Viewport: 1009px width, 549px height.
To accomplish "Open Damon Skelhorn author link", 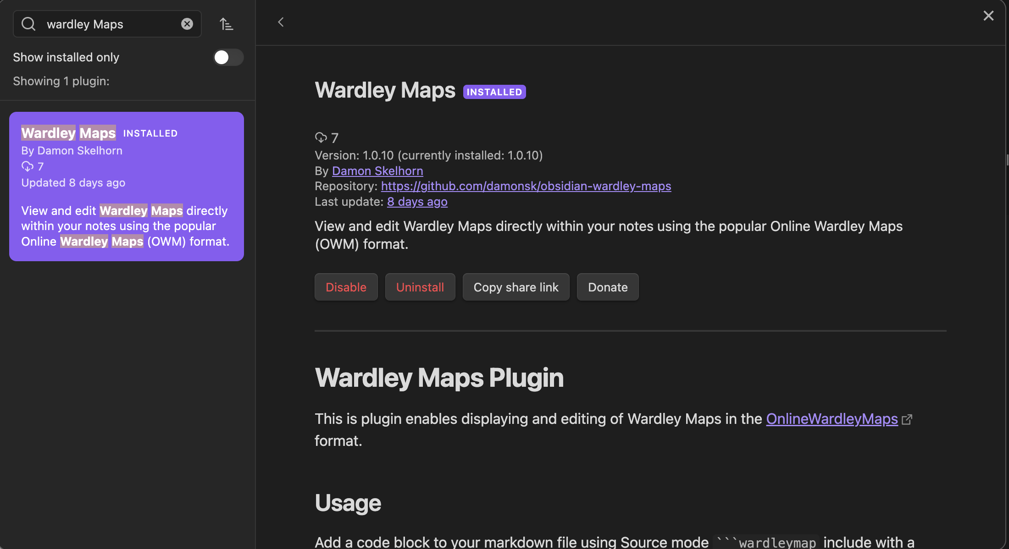I will [x=377, y=171].
